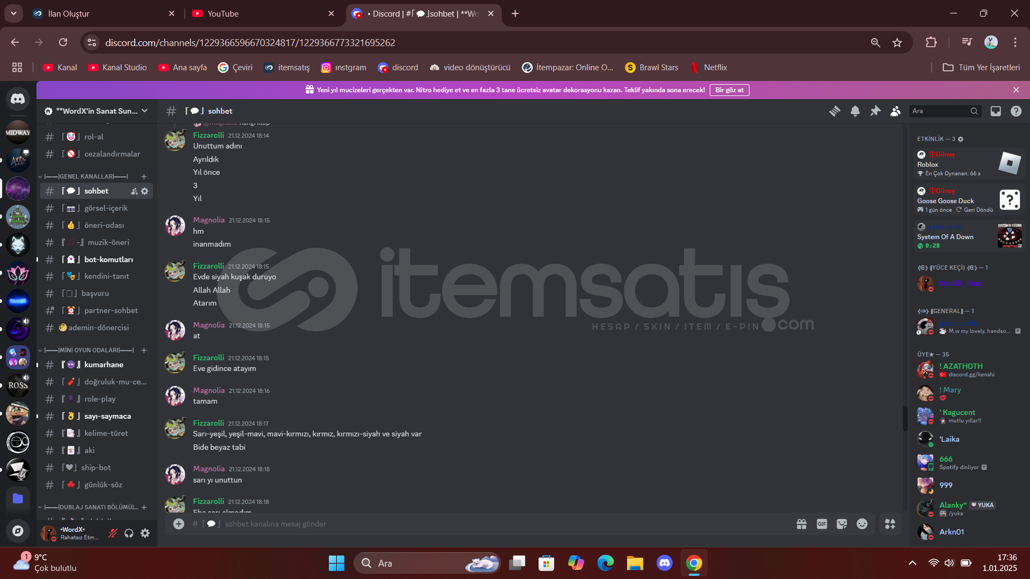Viewport: 1030px width, 579px height.
Task: Click the gift Nitro icon in message bar
Action: (801, 524)
